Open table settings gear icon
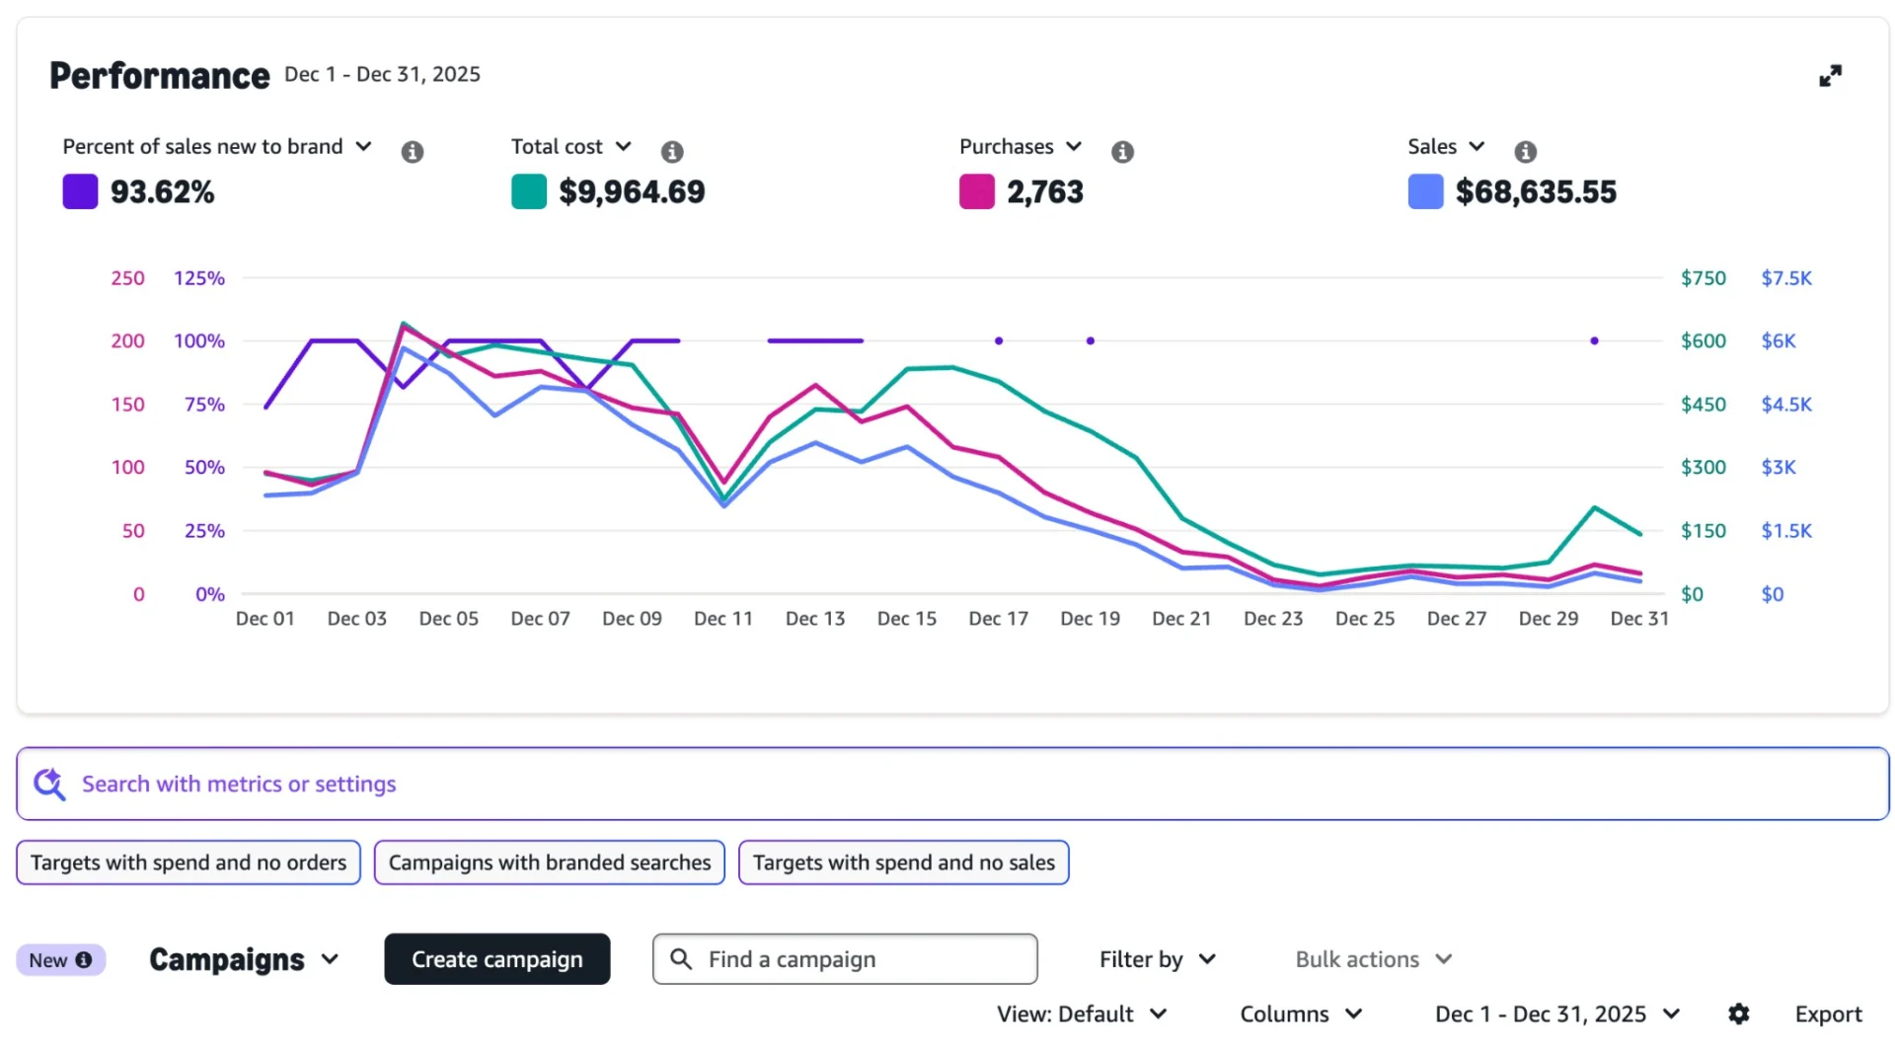The image size is (1895, 1057). pos(1739,1014)
